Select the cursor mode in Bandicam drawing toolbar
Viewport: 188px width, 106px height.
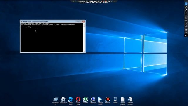tap(186, 4)
